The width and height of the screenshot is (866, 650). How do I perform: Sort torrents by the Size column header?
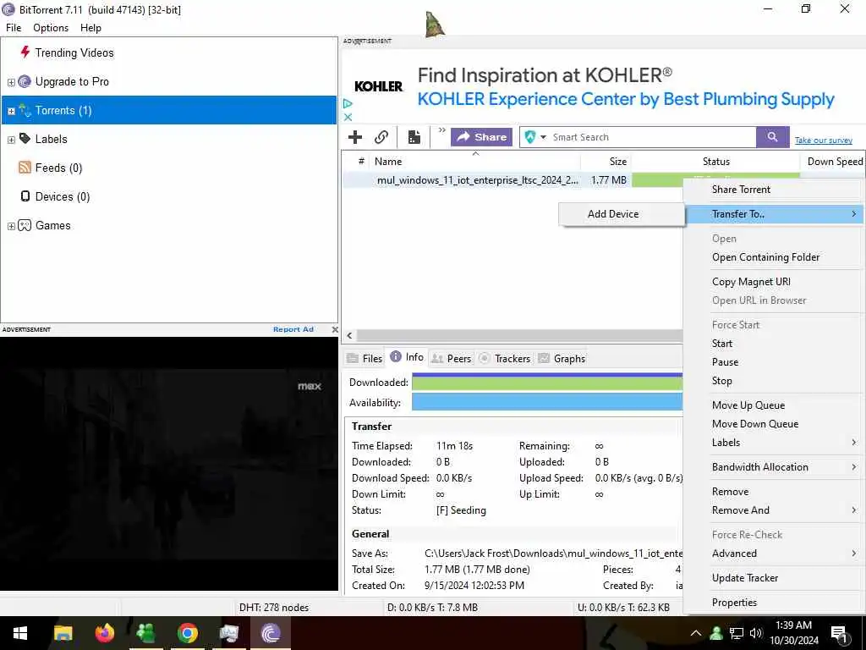(606, 162)
